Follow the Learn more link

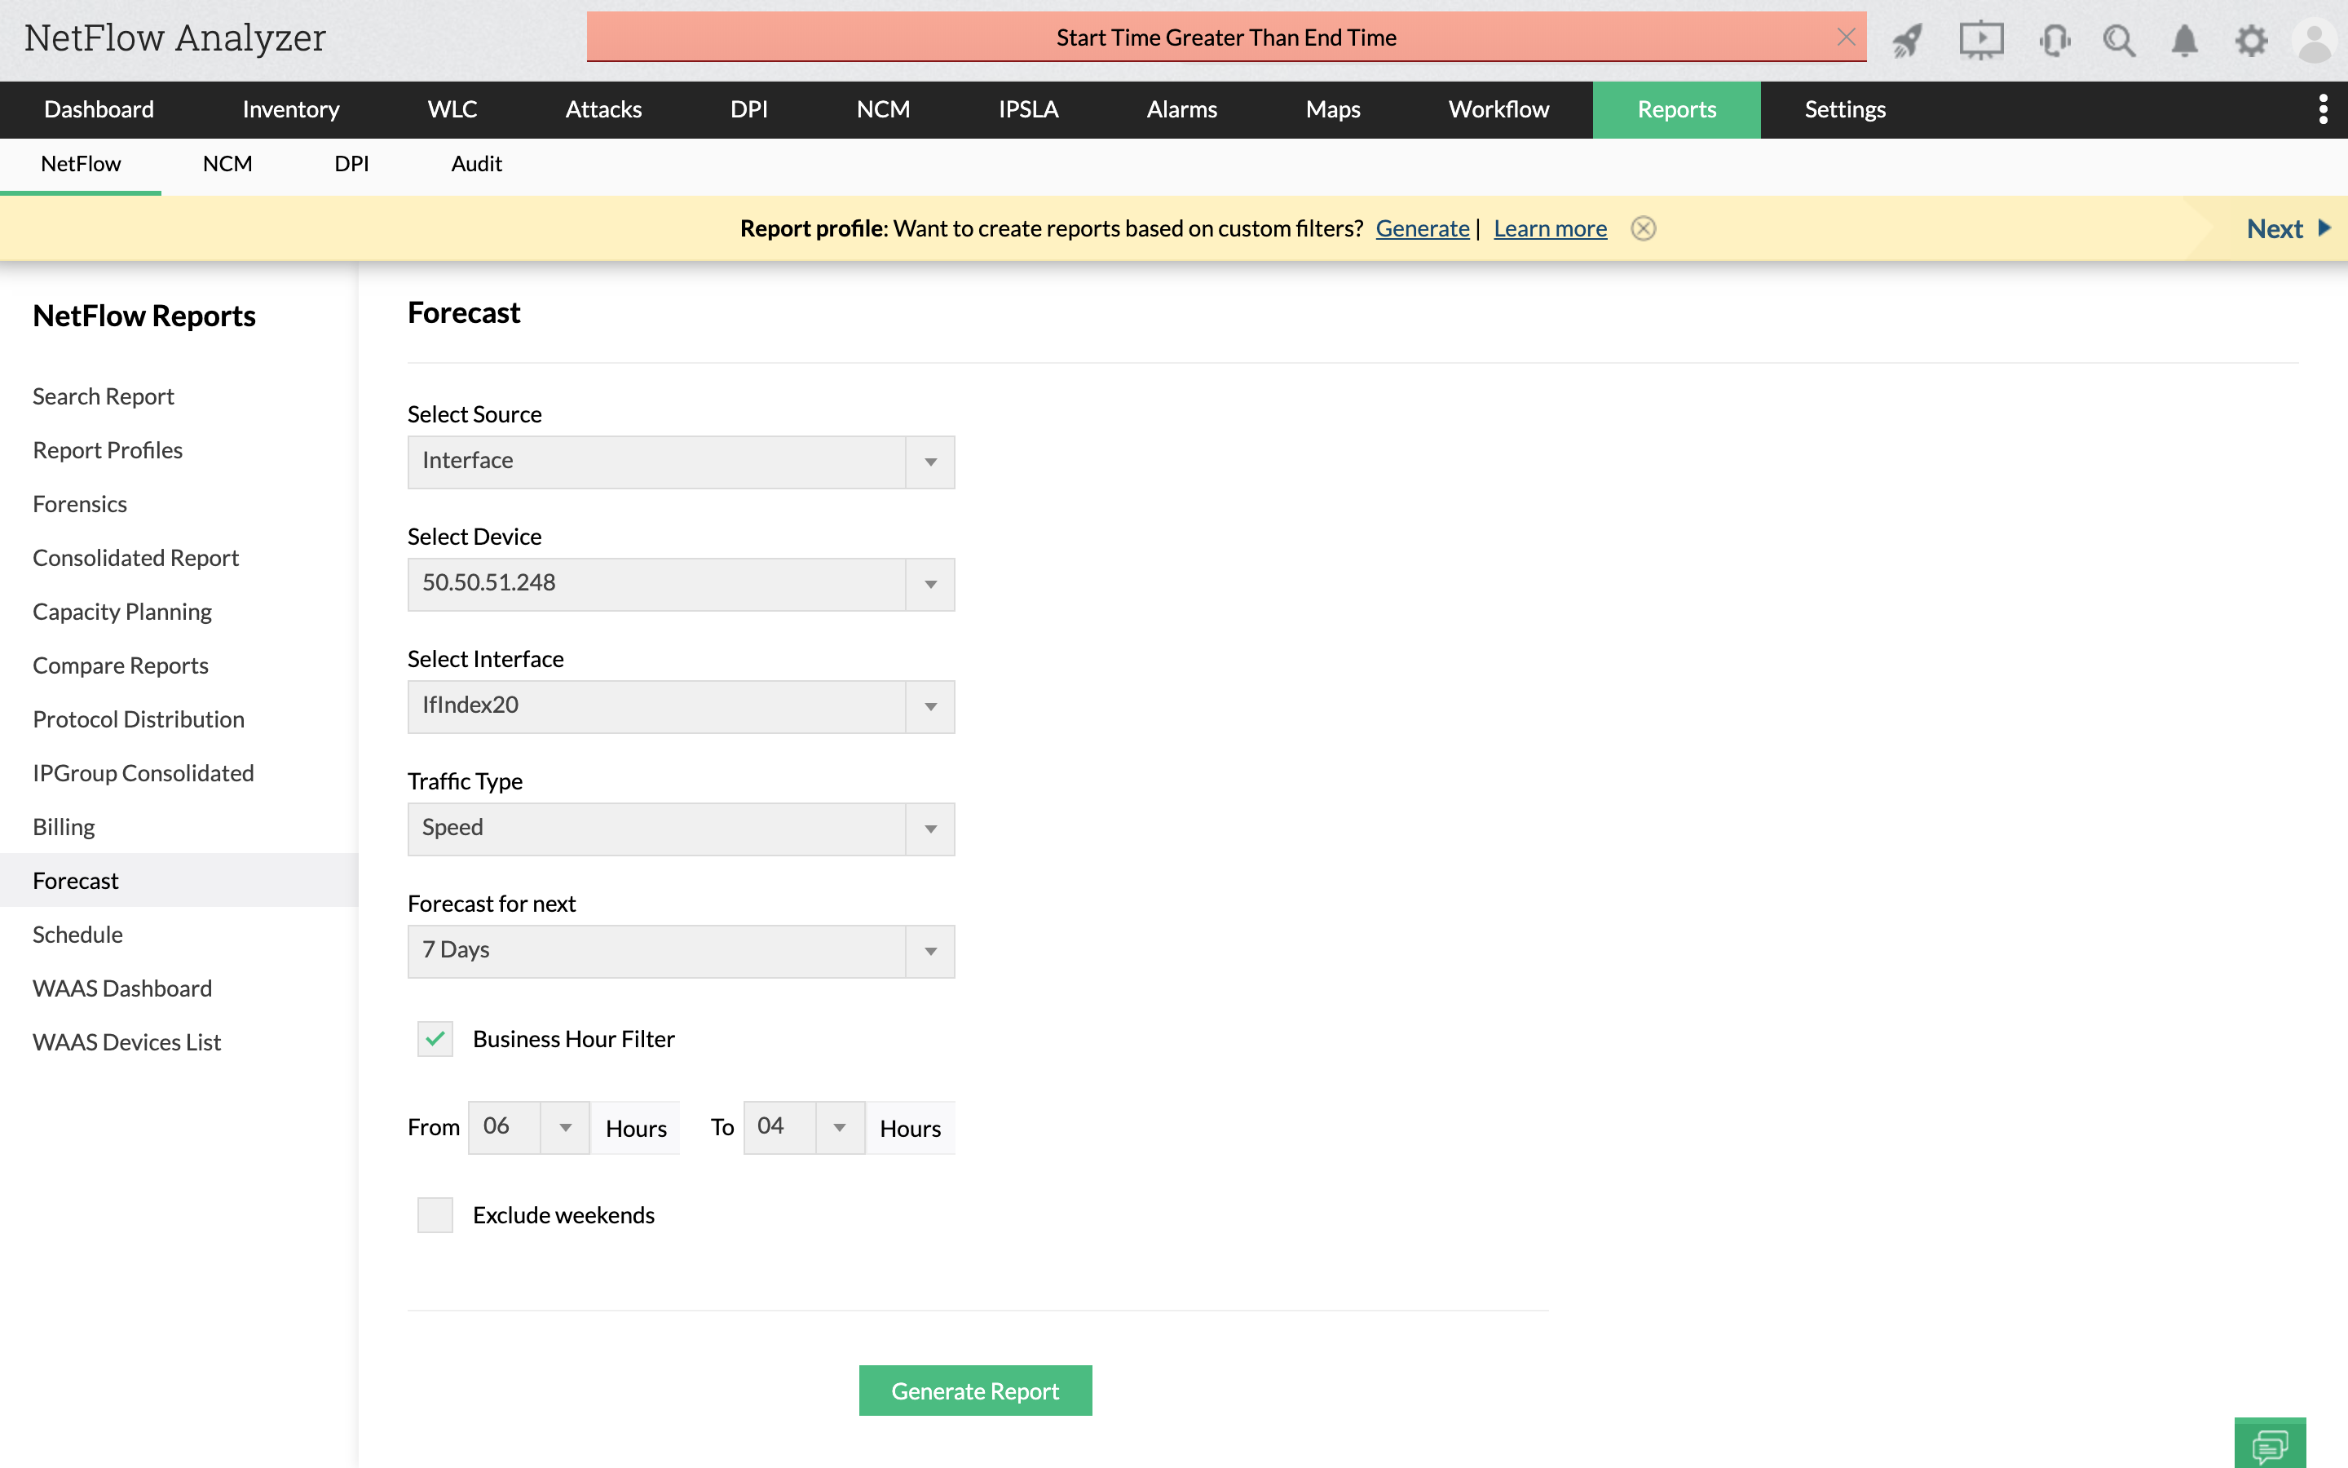[1550, 228]
